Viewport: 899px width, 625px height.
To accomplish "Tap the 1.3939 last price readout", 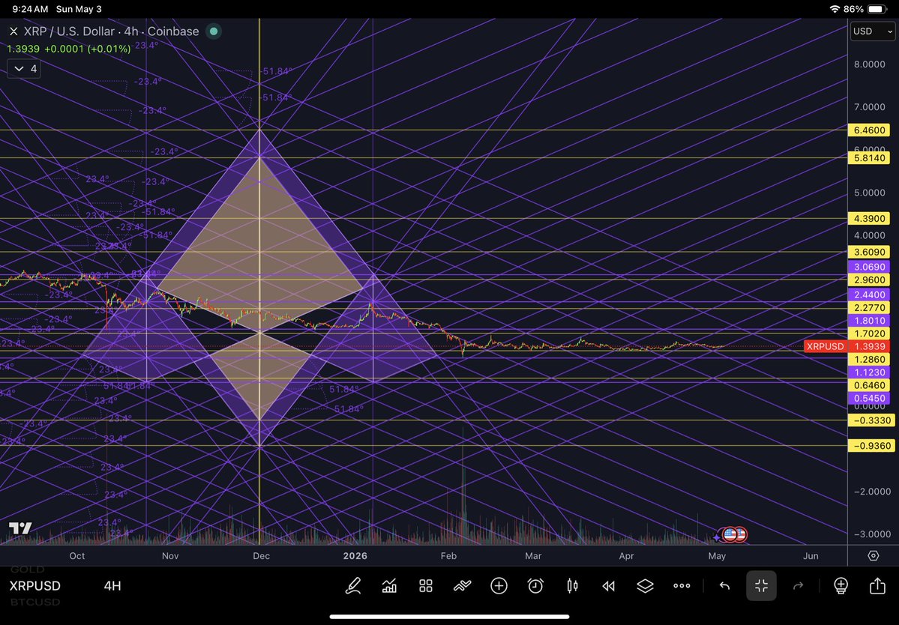I will click(23, 49).
